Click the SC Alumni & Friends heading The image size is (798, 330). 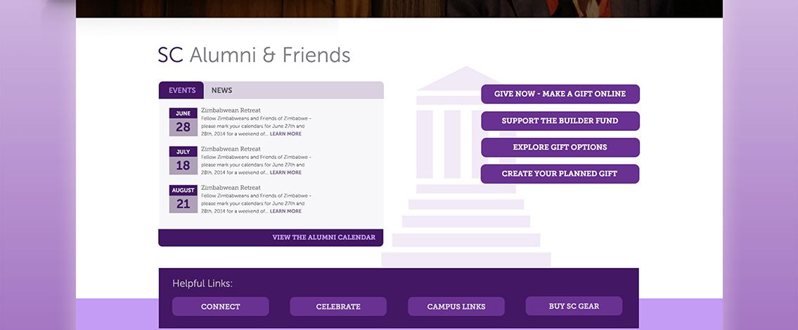(254, 55)
